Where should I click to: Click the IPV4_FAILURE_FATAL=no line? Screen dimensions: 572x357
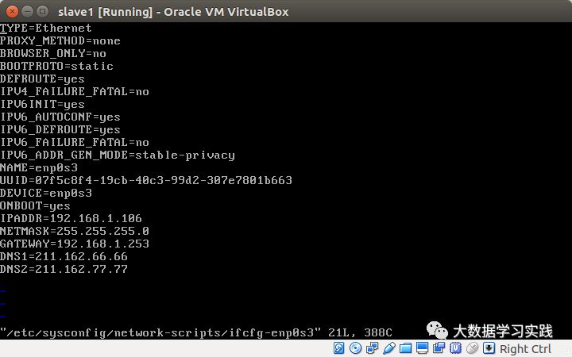click(x=75, y=91)
